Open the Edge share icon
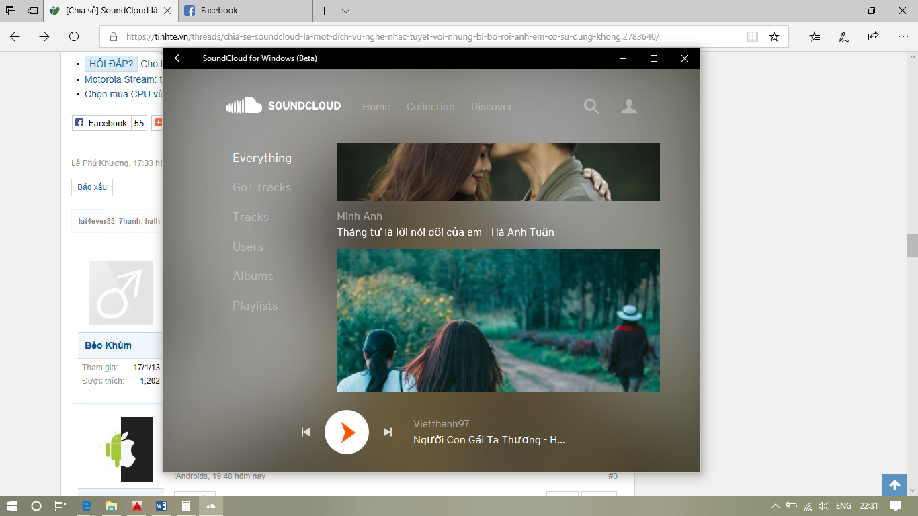Screen dimensions: 918x516 [873, 36]
